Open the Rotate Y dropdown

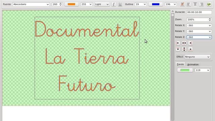coord(199,31)
